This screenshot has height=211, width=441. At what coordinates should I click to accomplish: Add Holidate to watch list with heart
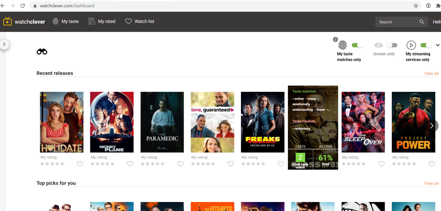click(x=80, y=164)
